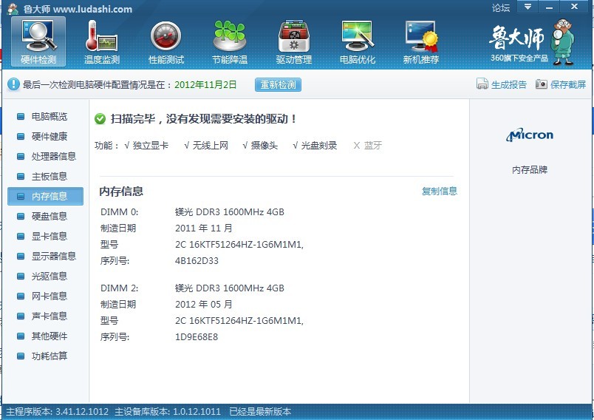Click DIMM 0 镁光 DDR3 1600MHz value

tap(230, 212)
